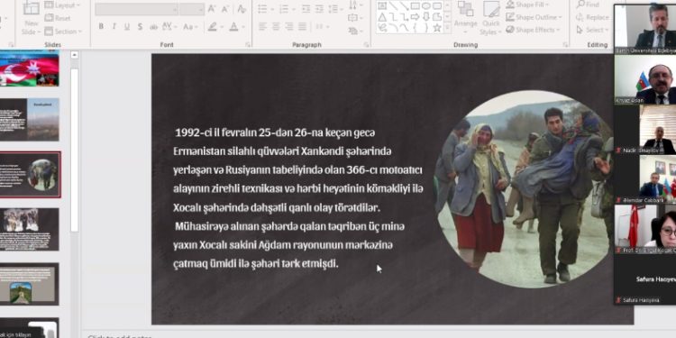The height and width of the screenshot is (338, 676).
Task: Open Add or Remove Columns menu
Action: 322,27
